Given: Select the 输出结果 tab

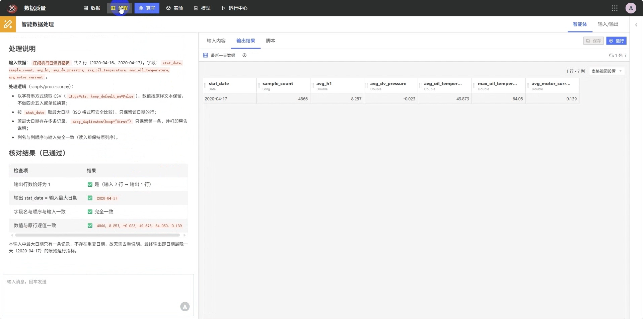Looking at the screenshot, I should pyautogui.click(x=246, y=41).
